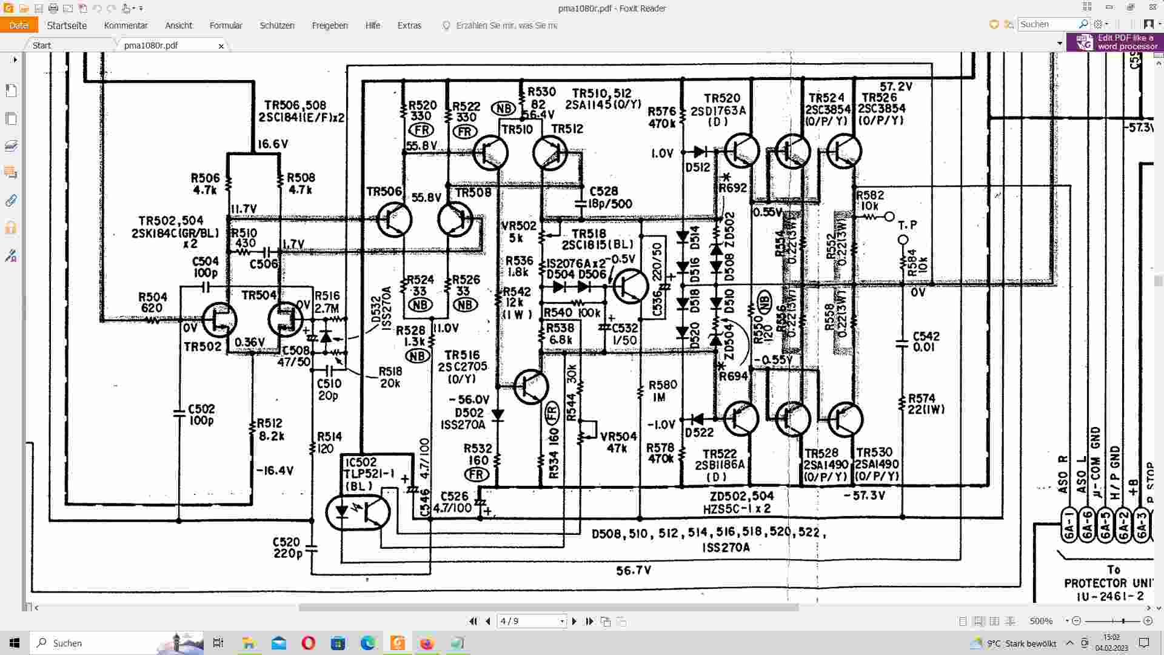Click the orange shield icon

[994, 24]
